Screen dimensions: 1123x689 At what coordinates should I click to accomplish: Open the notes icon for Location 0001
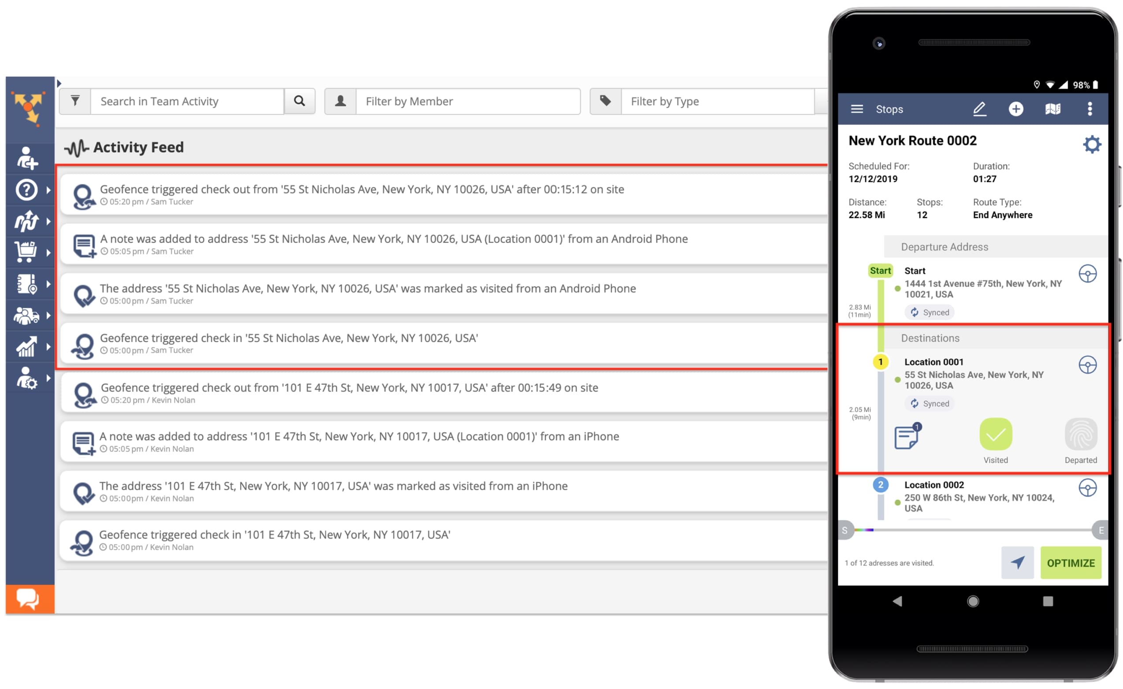(x=907, y=436)
